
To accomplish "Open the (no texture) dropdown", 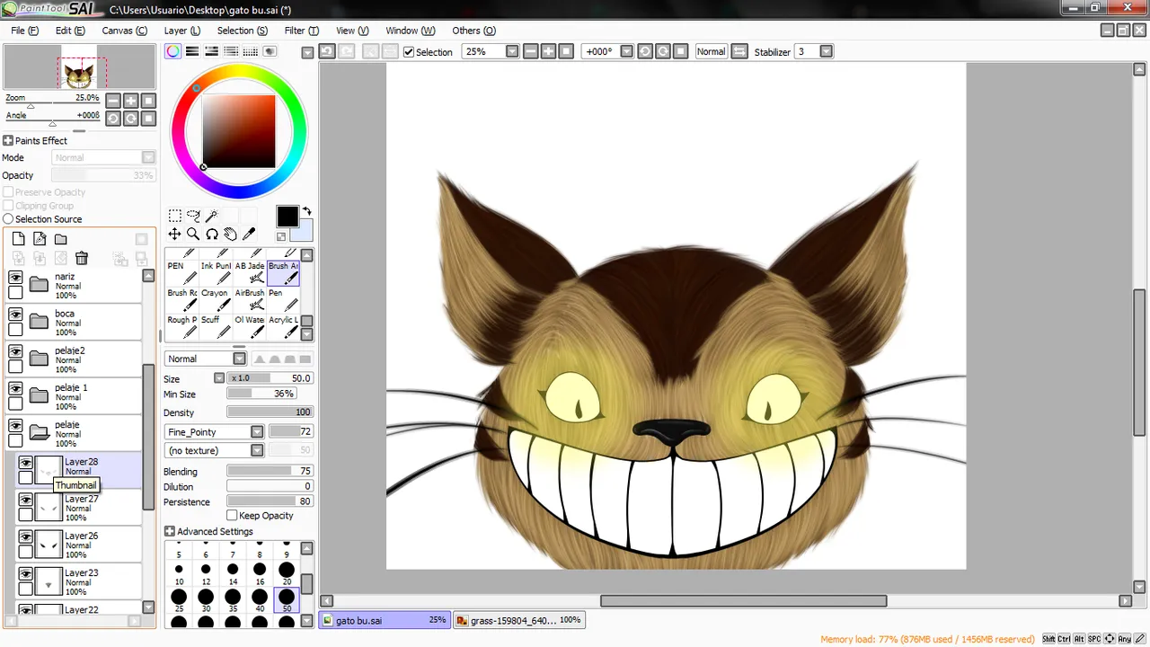I will point(257,450).
